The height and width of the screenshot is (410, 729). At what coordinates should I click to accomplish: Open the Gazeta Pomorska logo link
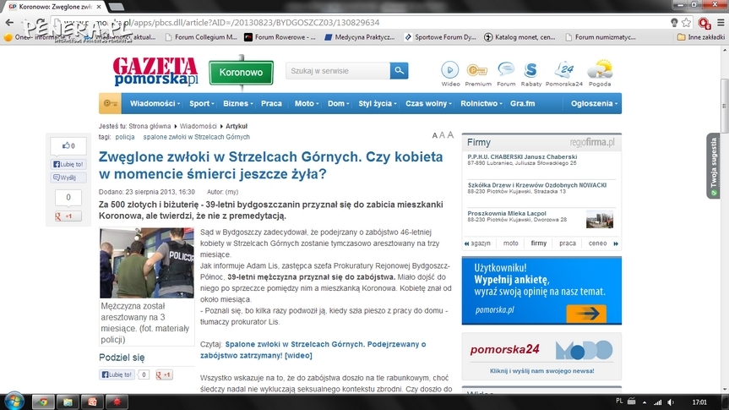tap(155, 72)
